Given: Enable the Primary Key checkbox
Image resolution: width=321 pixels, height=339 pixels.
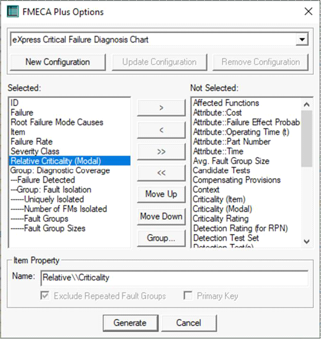Looking at the screenshot, I should (x=188, y=296).
